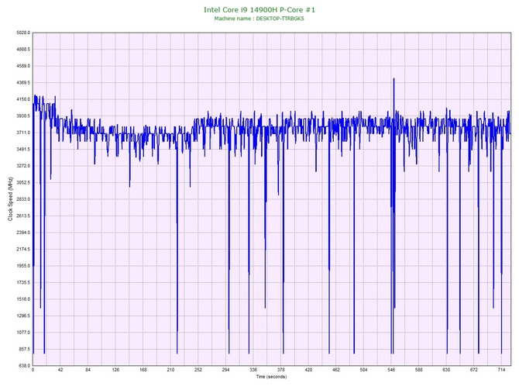The width and height of the screenshot is (519, 390).
Task: Pick the "3272.0" y-axis label
Action: (23, 166)
